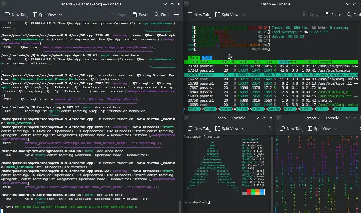The image size is (361, 213).
Task: Click Paste in the htop Konsole toolbar
Action: (333, 15)
